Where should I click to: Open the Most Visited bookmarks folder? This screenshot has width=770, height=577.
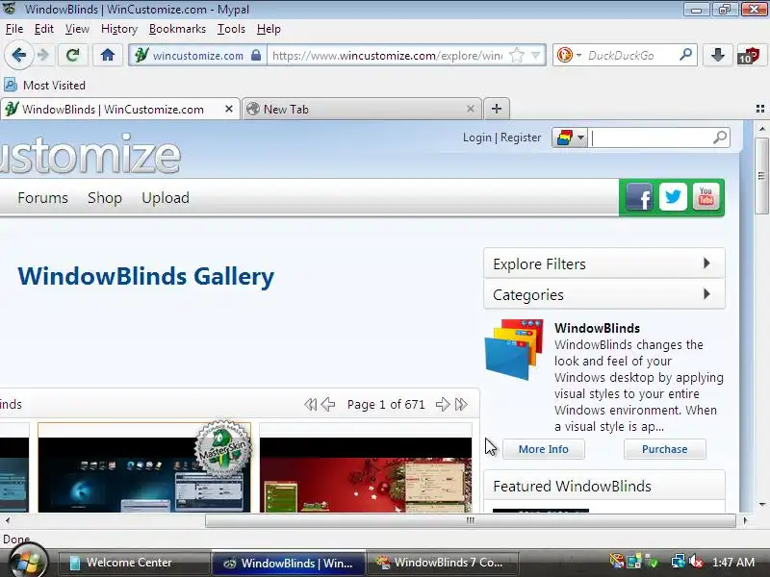[x=45, y=85]
